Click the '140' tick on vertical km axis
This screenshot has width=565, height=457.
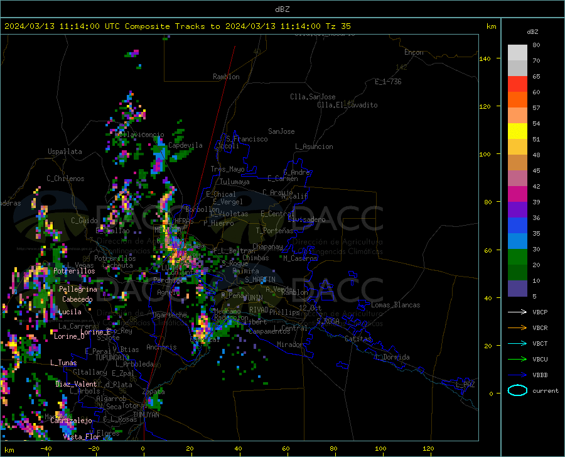[x=485, y=59]
